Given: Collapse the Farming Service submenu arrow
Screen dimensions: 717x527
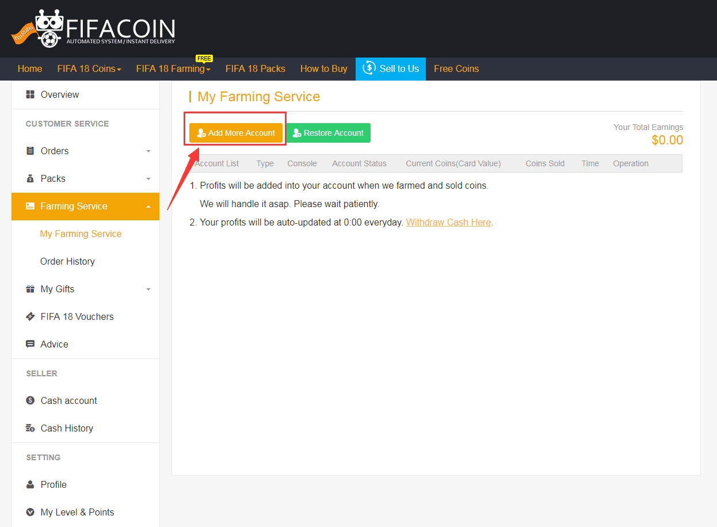Looking at the screenshot, I should (x=148, y=207).
